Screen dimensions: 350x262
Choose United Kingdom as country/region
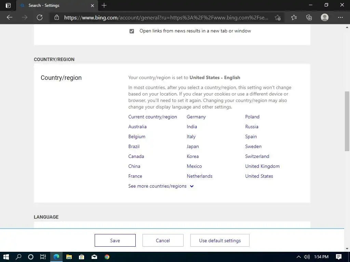coord(262,166)
